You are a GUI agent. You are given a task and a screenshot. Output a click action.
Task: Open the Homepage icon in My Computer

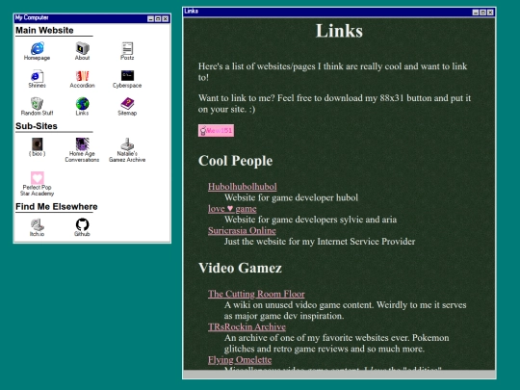click(x=38, y=48)
